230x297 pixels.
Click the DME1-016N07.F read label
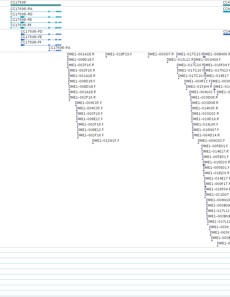point(205,130)
